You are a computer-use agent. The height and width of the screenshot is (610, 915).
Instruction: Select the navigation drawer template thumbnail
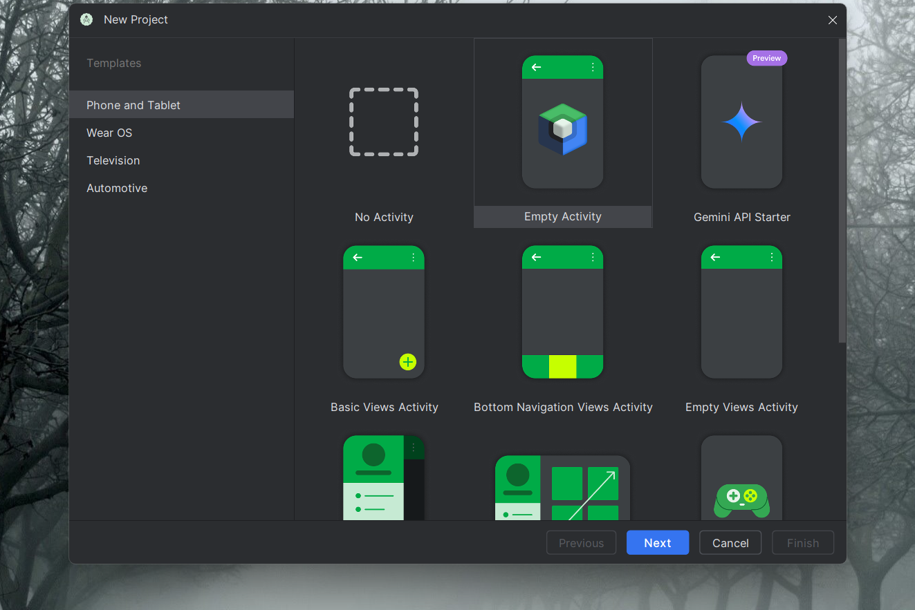384,477
